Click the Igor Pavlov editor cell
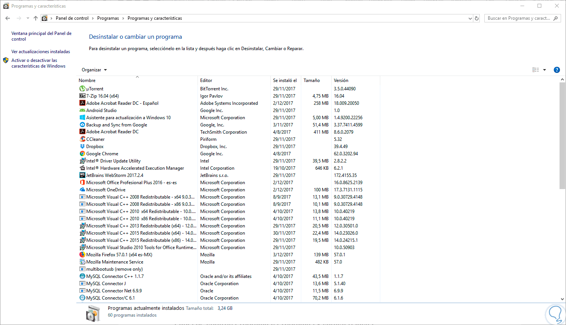This screenshot has height=325, width=566. (x=211, y=96)
